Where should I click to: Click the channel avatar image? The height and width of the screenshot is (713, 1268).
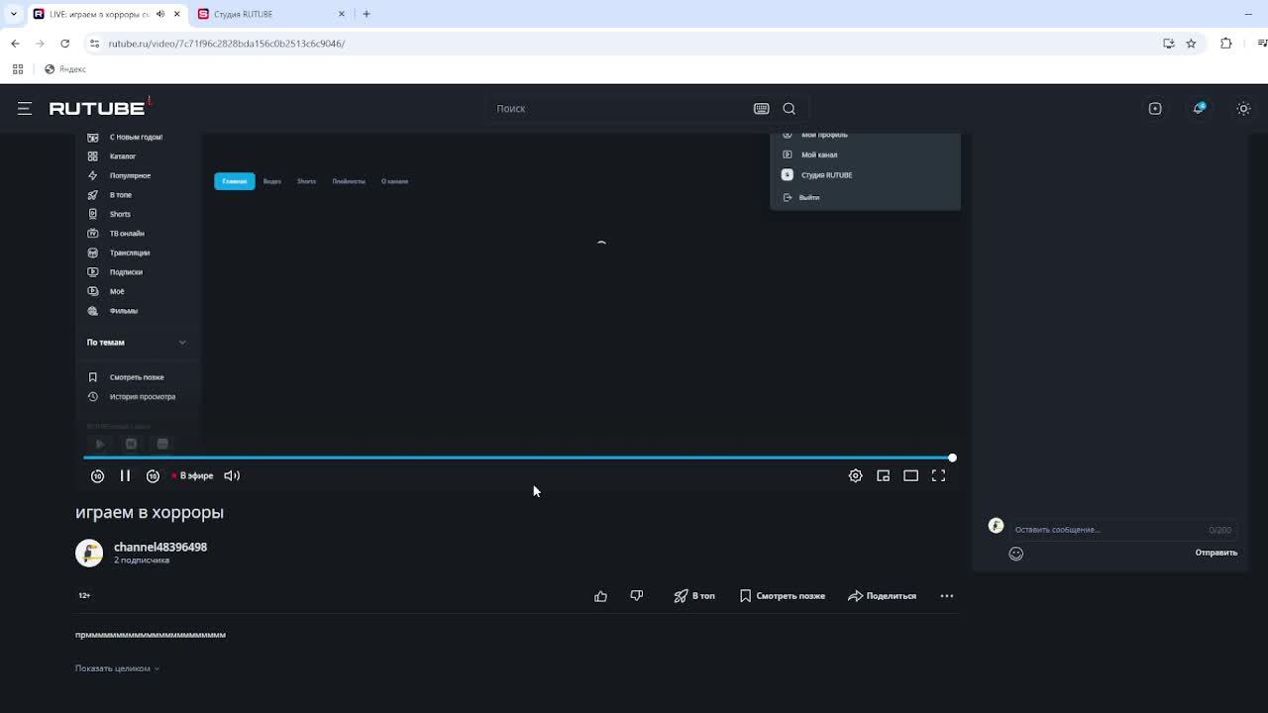tap(89, 553)
